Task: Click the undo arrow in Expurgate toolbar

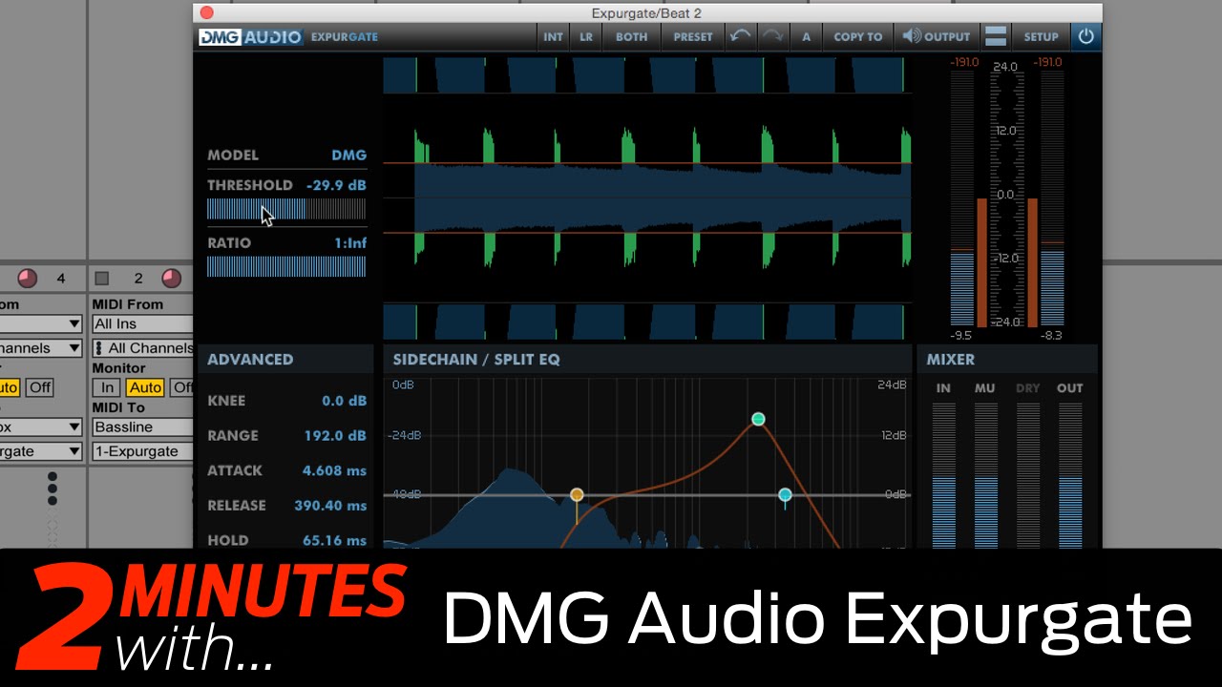Action: tap(740, 36)
